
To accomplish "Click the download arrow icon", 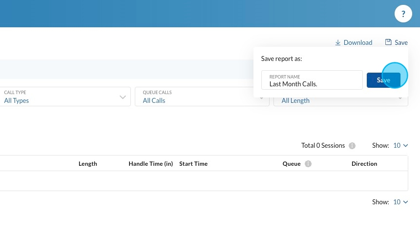I will [337, 42].
